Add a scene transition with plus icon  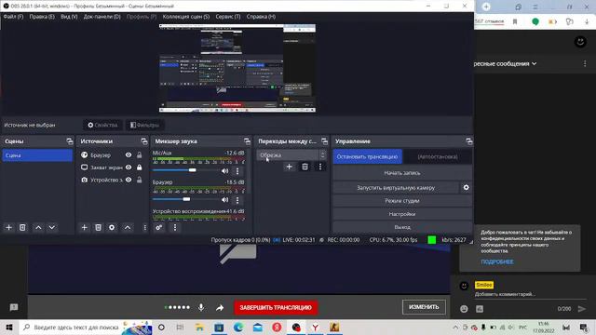click(290, 167)
